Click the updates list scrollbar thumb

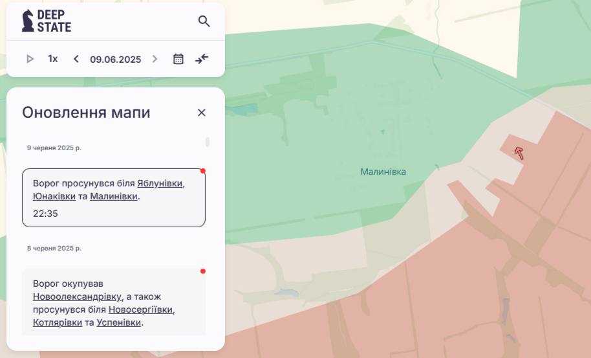coord(208,142)
